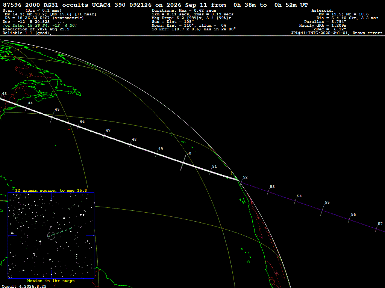Screen dimensions: 385x288
Task: Select the minute 46 path marker
Action: (79, 127)
